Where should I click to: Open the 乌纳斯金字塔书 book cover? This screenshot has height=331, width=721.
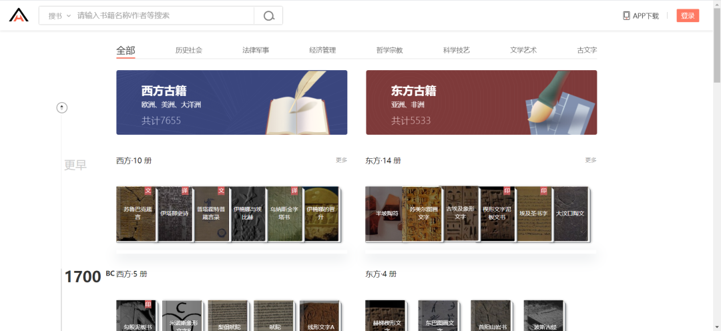pyautogui.click(x=284, y=214)
